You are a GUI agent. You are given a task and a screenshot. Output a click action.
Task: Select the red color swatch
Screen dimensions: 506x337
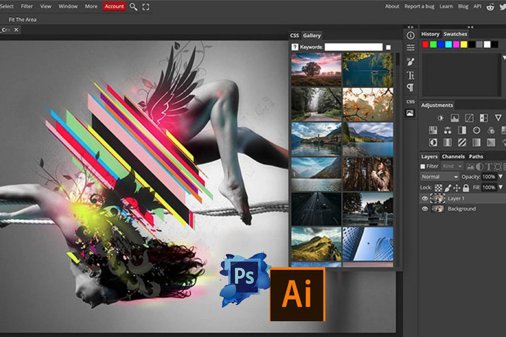[425, 45]
